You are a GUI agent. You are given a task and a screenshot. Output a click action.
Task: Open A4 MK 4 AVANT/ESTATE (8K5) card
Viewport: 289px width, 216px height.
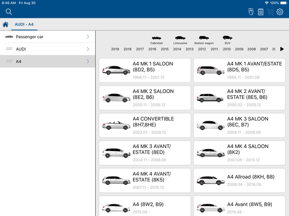145,180
